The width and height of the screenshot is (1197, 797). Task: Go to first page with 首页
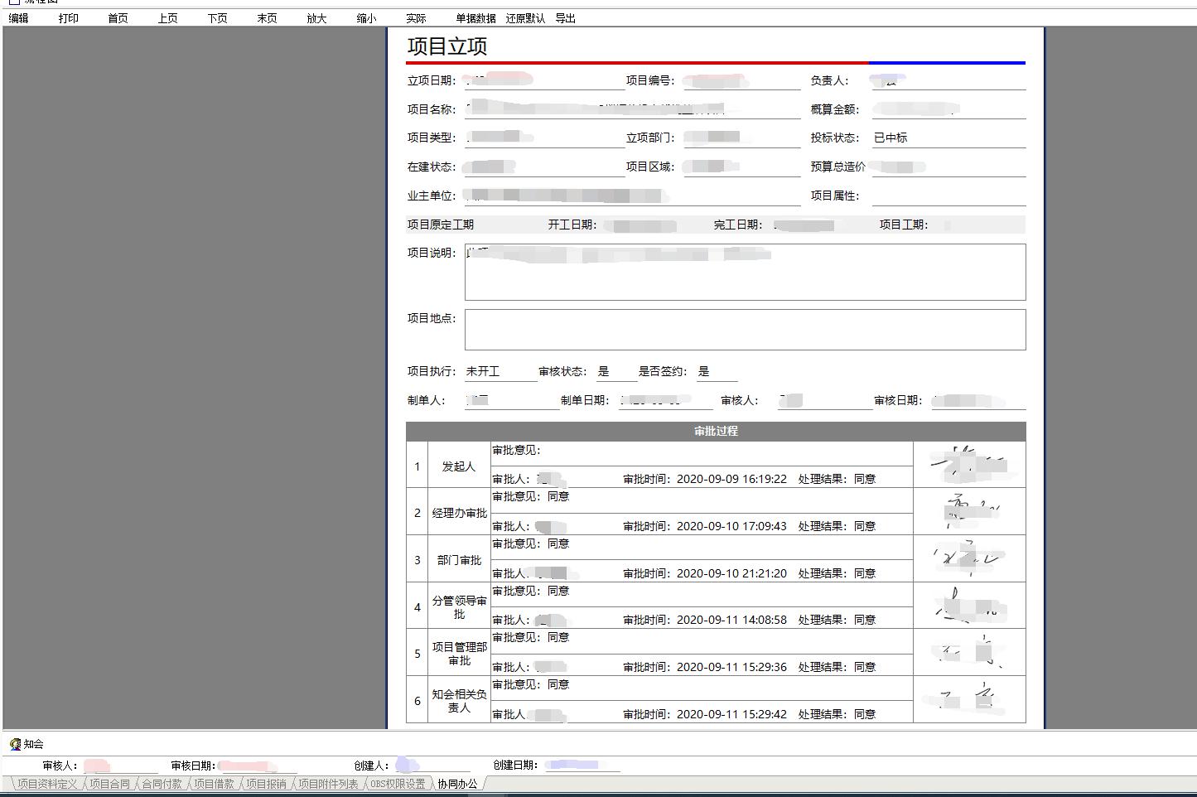pyautogui.click(x=118, y=18)
